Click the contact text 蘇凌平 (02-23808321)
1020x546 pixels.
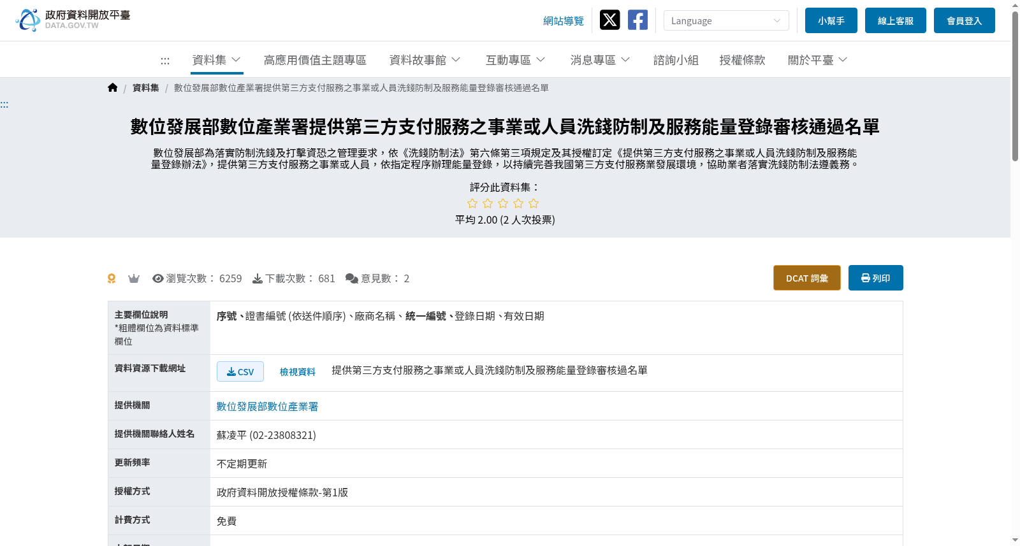pos(266,435)
